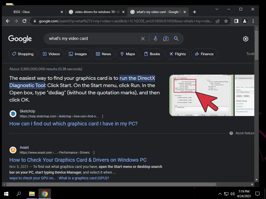Image resolution: width=266 pixels, height=199 pixels.
Task: Filter results by Videos
Action: pyautogui.click(x=51, y=54)
